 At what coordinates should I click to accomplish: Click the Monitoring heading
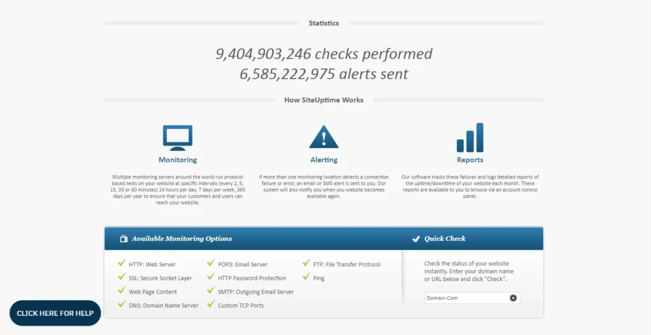point(178,160)
